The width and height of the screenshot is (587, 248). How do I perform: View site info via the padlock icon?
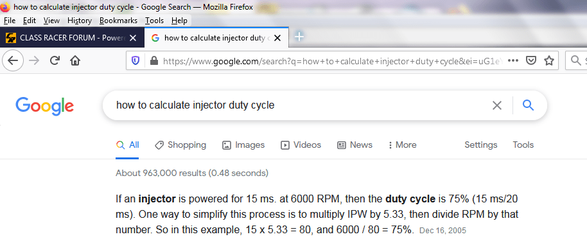(x=154, y=60)
